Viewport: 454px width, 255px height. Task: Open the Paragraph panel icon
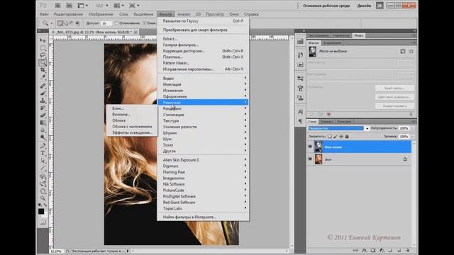300,121
